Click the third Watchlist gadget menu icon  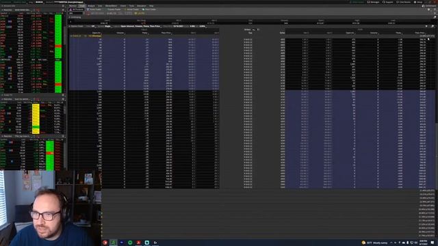pos(63,137)
